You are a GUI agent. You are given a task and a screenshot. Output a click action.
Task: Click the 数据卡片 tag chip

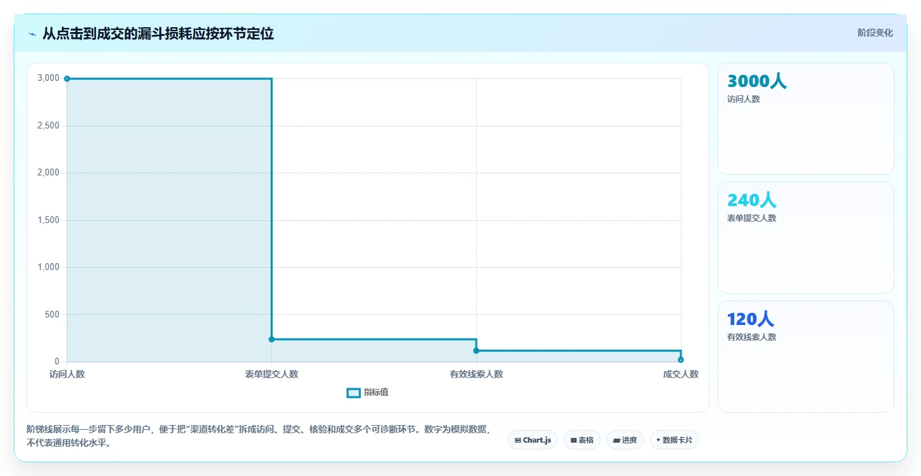tap(674, 440)
